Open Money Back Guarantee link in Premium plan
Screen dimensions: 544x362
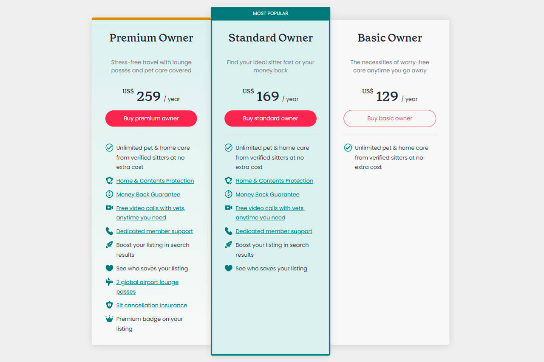[148, 194]
